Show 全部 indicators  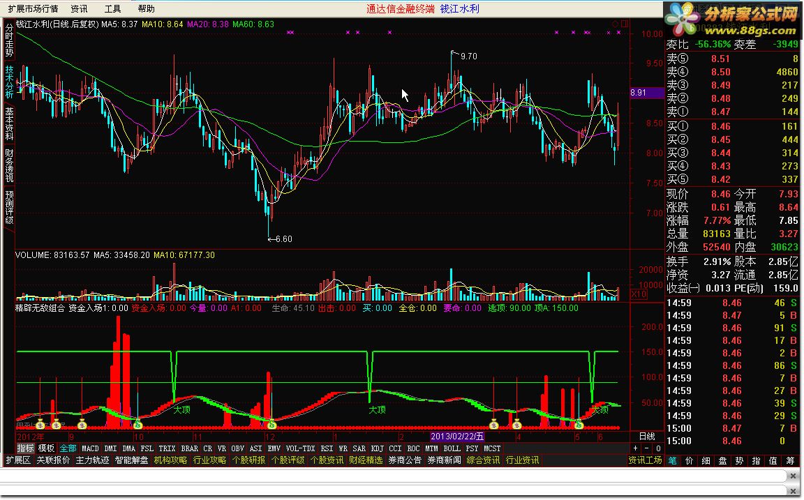pos(68,448)
